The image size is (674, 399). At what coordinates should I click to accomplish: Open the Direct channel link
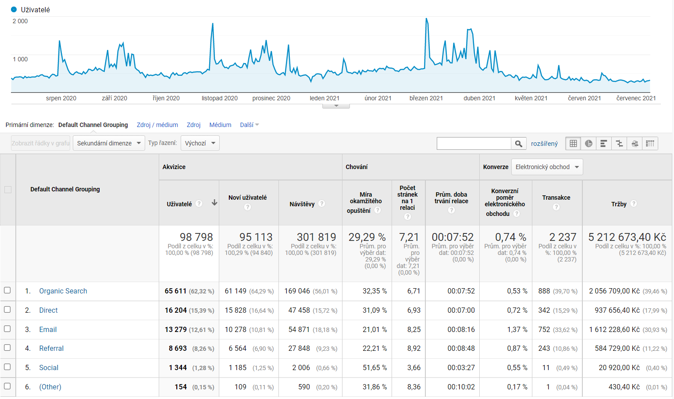coord(48,310)
